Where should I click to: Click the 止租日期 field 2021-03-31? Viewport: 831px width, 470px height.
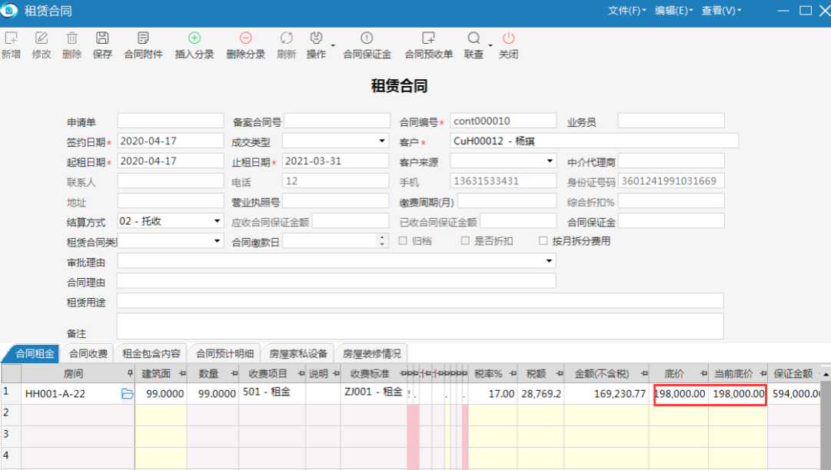[x=336, y=161]
